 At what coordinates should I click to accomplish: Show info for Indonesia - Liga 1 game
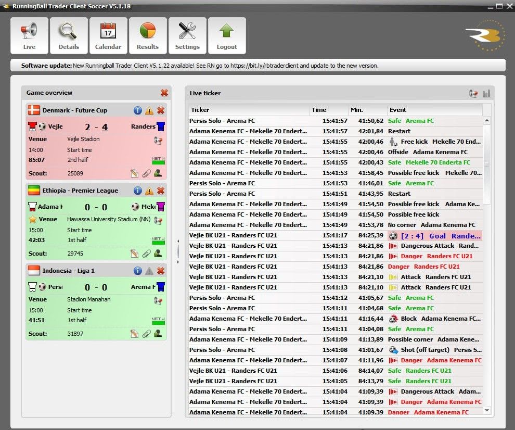point(138,271)
